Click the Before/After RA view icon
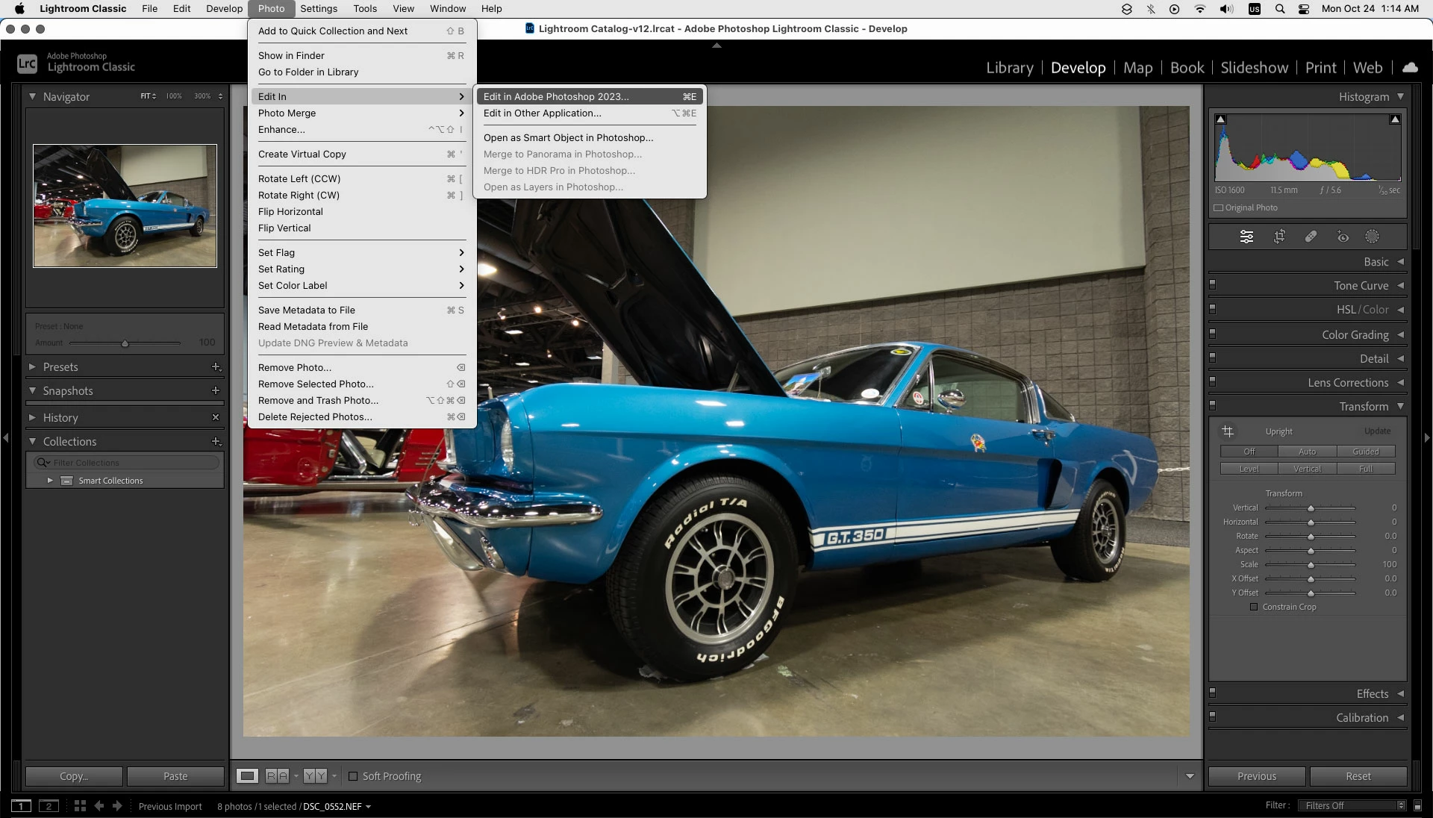This screenshot has height=818, width=1433. pos(277,776)
